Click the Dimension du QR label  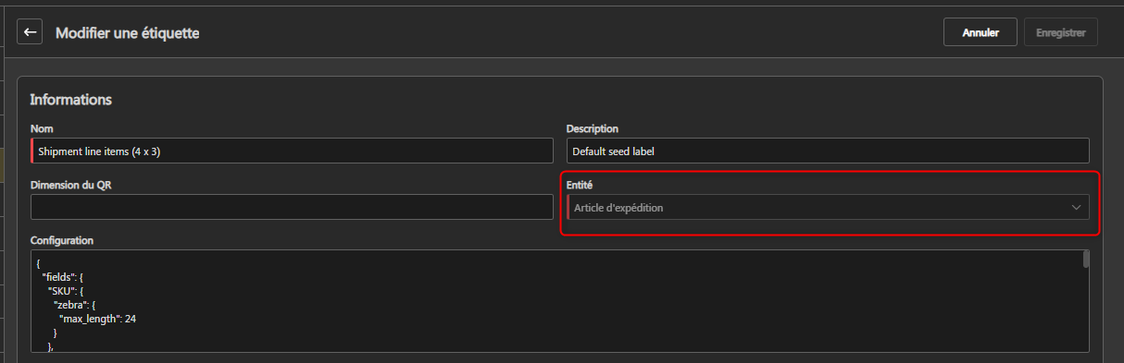pos(71,185)
